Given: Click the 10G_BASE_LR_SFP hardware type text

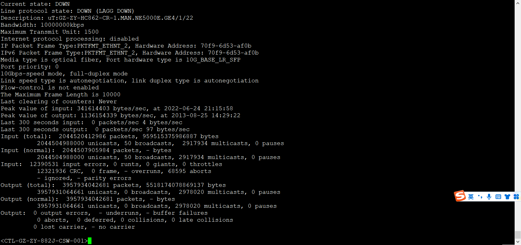Looking at the screenshot, I should pyautogui.click(x=213, y=60).
